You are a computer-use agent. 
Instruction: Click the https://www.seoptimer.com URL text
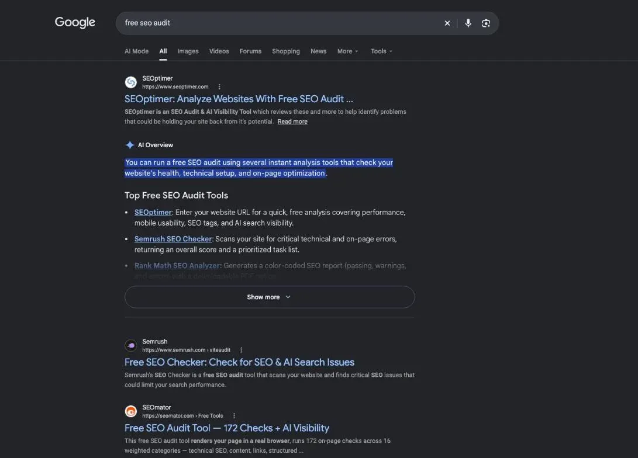tap(175, 86)
